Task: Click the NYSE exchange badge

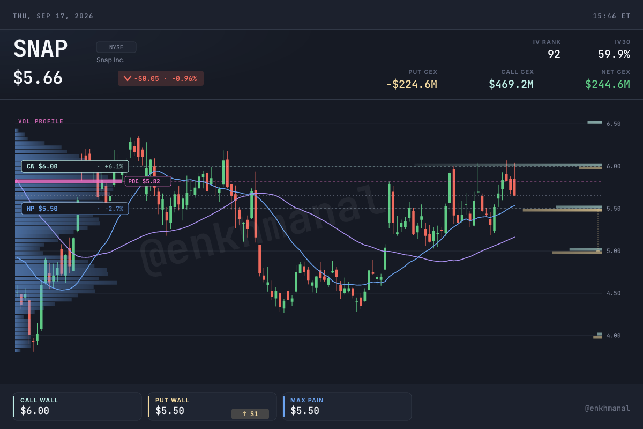Action: [x=116, y=47]
